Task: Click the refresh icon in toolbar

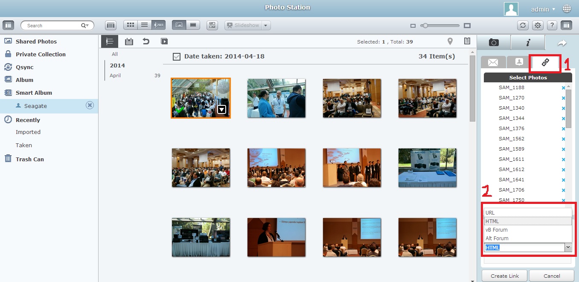Action: (523, 25)
